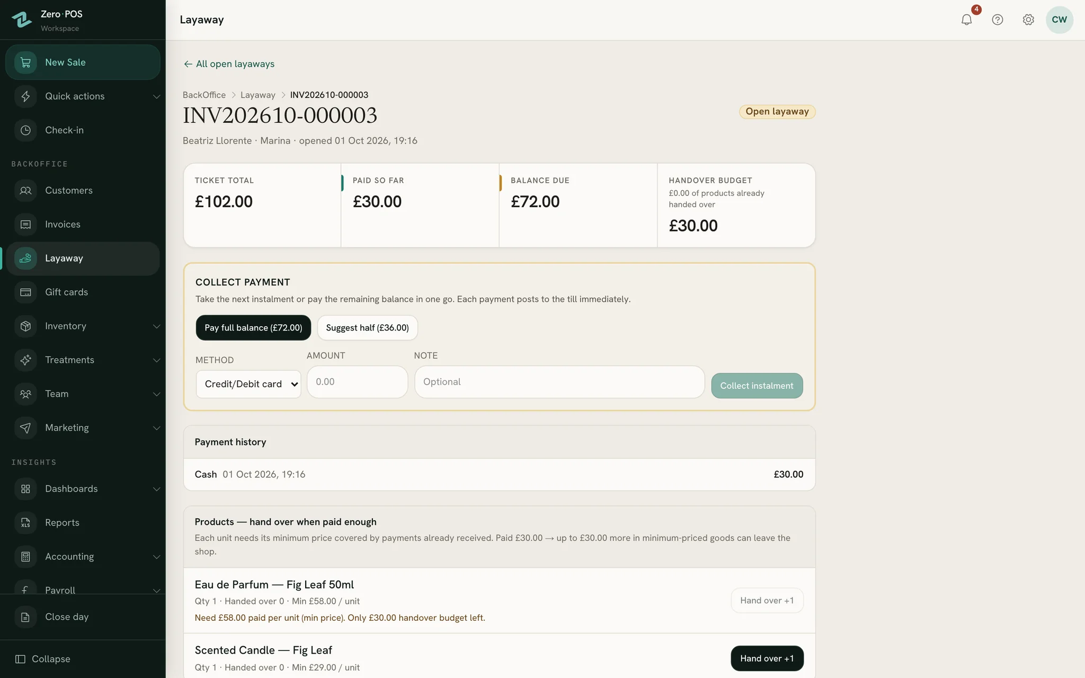Click Pay full balance (£72.00) button
The width and height of the screenshot is (1085, 678).
[x=253, y=328]
